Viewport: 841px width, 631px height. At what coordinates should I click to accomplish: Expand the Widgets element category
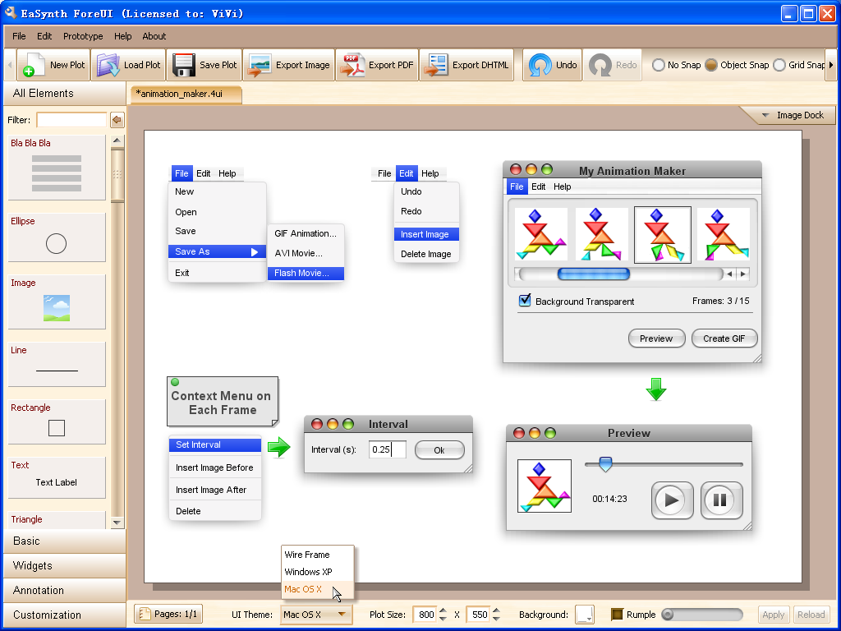pyautogui.click(x=33, y=565)
